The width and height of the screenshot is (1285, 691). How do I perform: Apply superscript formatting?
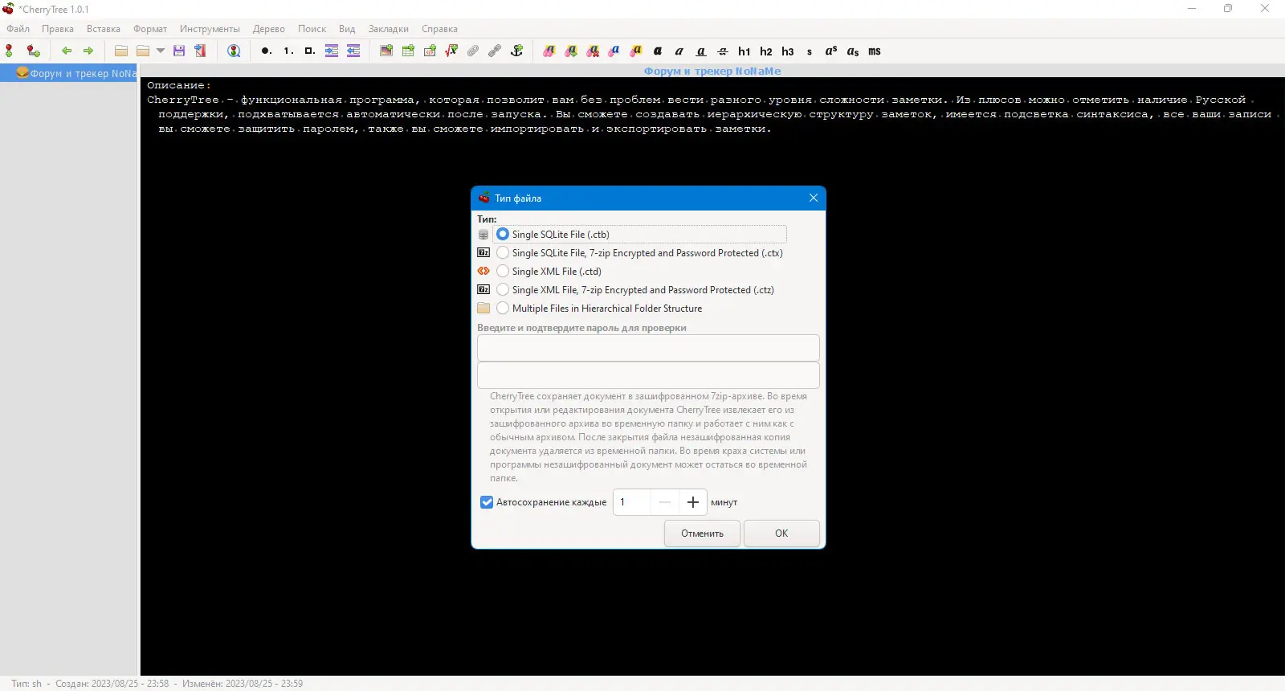[831, 51]
